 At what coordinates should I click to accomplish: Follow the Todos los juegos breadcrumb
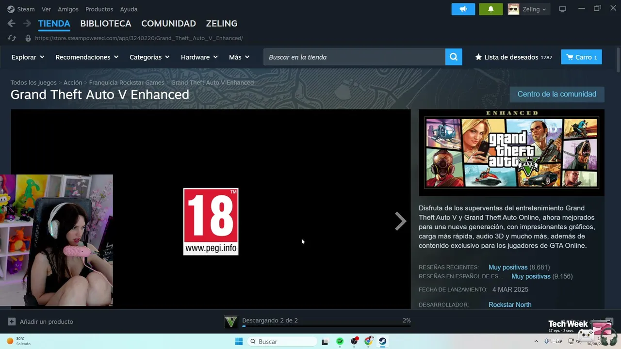33,82
